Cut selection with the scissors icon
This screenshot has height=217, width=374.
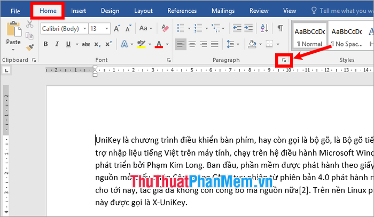click(29, 25)
